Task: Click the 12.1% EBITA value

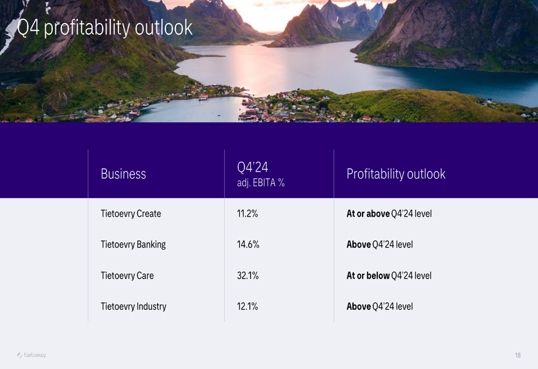Action: [247, 307]
